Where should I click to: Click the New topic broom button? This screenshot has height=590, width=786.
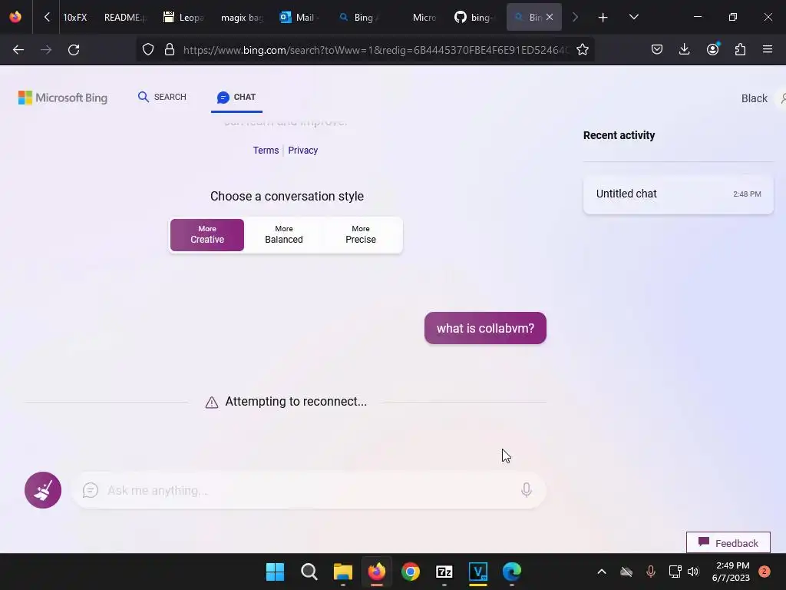[x=43, y=490]
